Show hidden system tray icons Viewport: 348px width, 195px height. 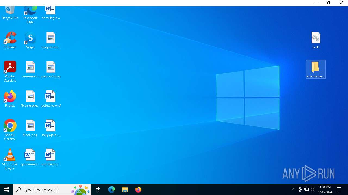click(x=293, y=190)
